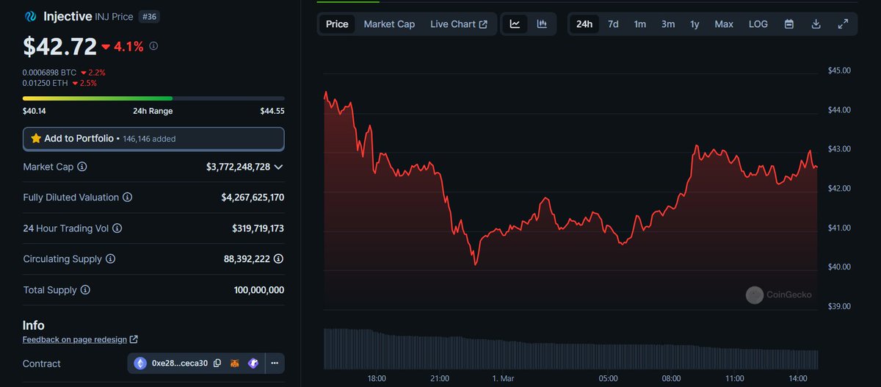Screen dimensions: 881x387
Task: Set chart range to Max
Action: coord(724,24)
